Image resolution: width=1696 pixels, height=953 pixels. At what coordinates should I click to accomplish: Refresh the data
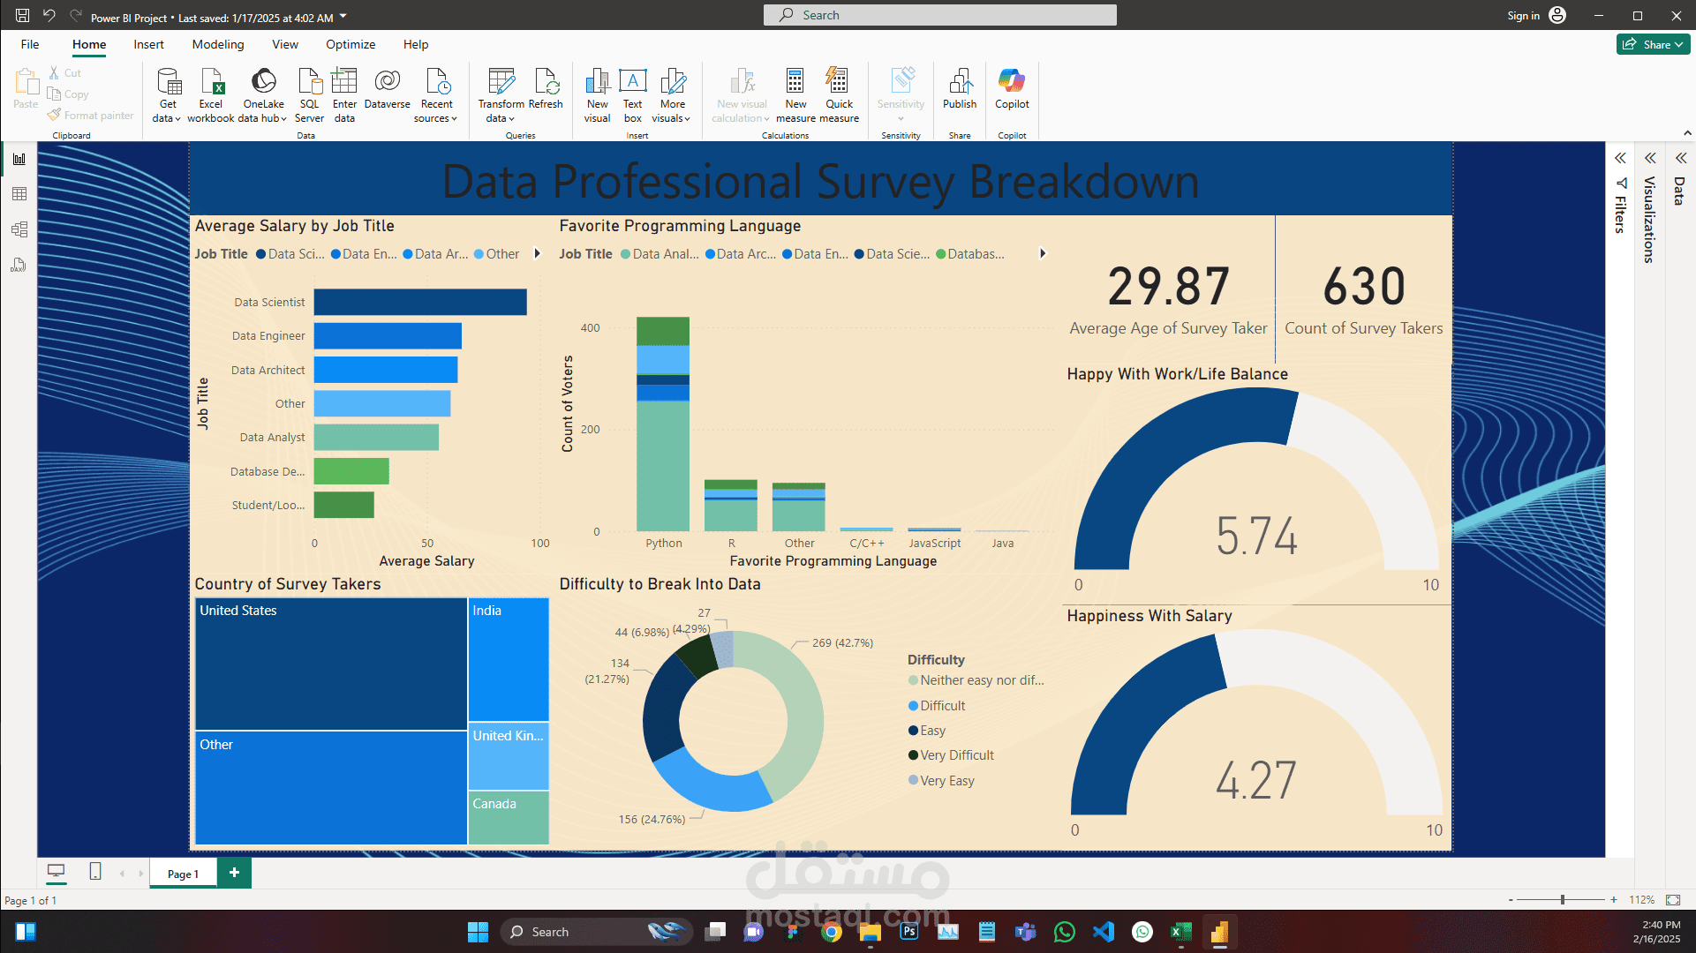(546, 88)
